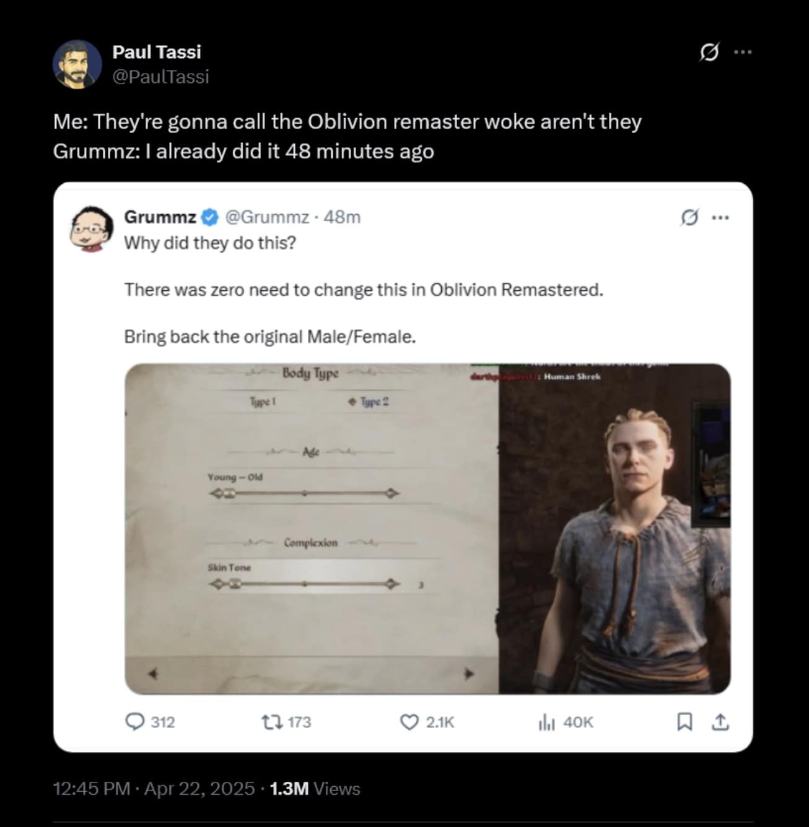The width and height of the screenshot is (809, 827).
Task: Click the Paul Tassi display name
Action: point(157,52)
